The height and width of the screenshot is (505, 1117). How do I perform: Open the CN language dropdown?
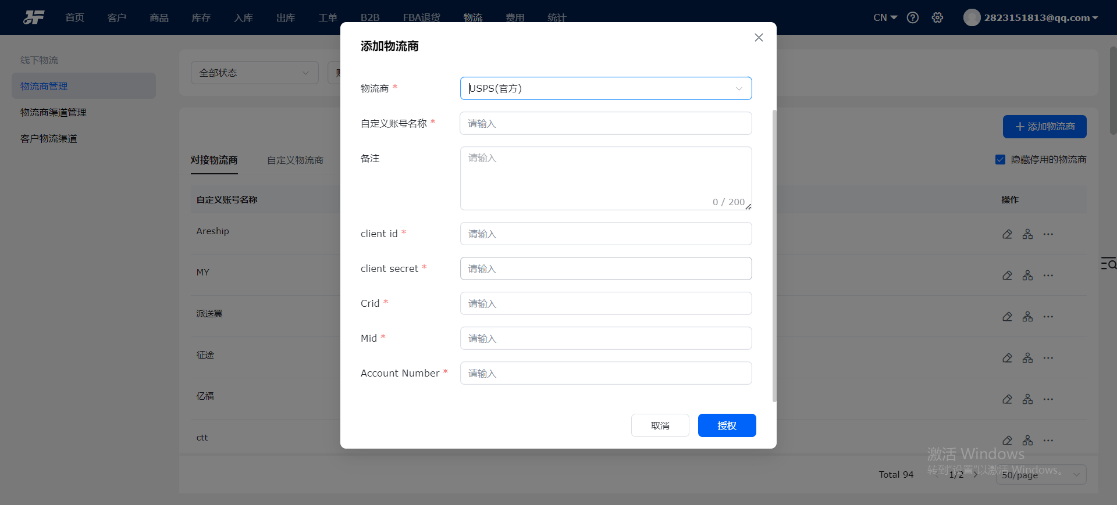pyautogui.click(x=885, y=17)
